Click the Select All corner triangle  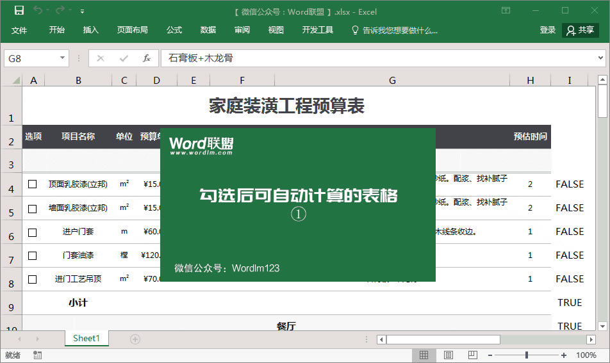pos(16,81)
